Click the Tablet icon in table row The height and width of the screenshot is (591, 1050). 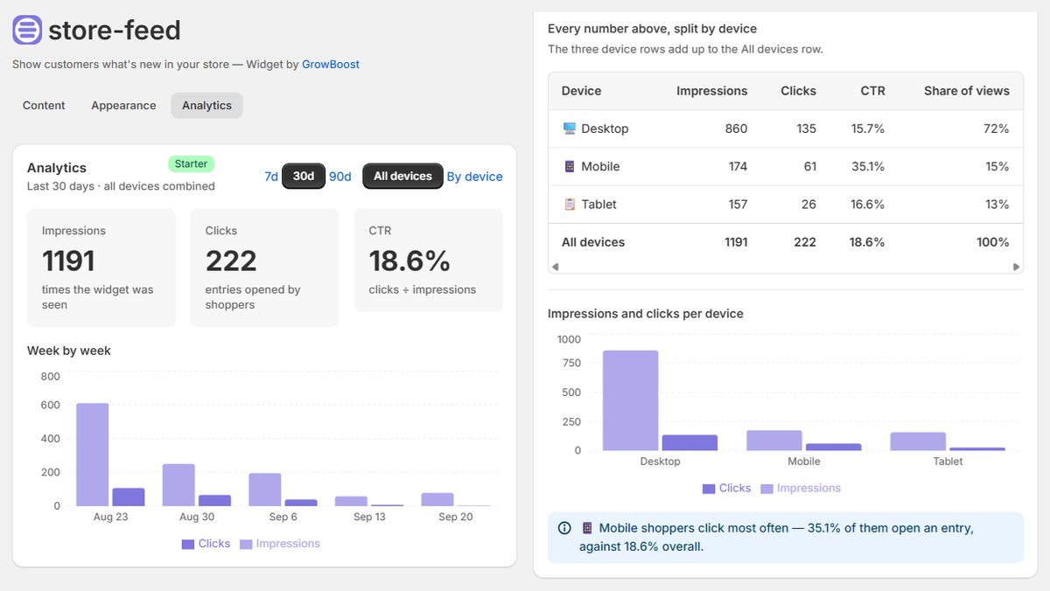point(570,204)
